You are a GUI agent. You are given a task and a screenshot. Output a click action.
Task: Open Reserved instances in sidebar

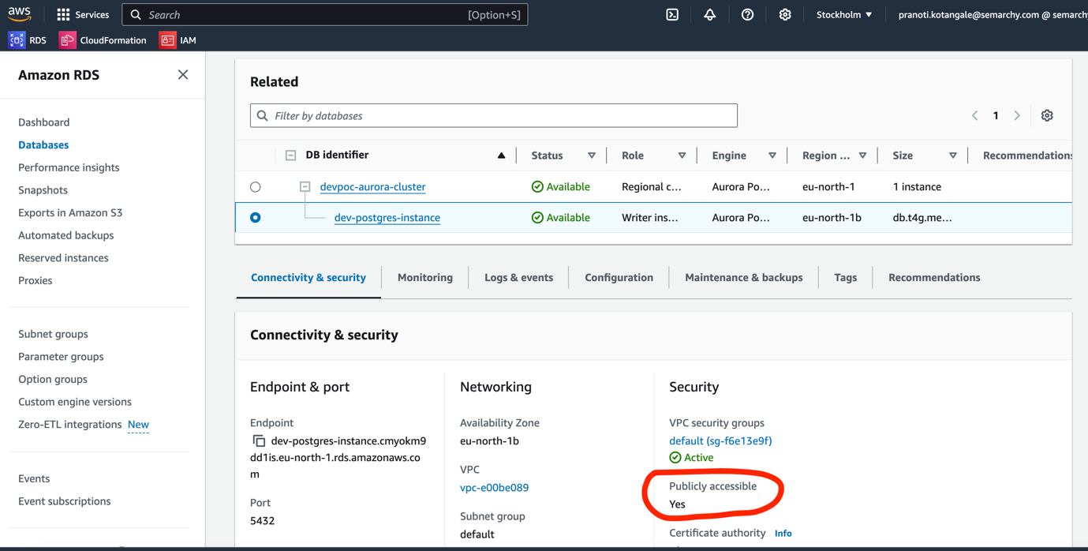[63, 258]
